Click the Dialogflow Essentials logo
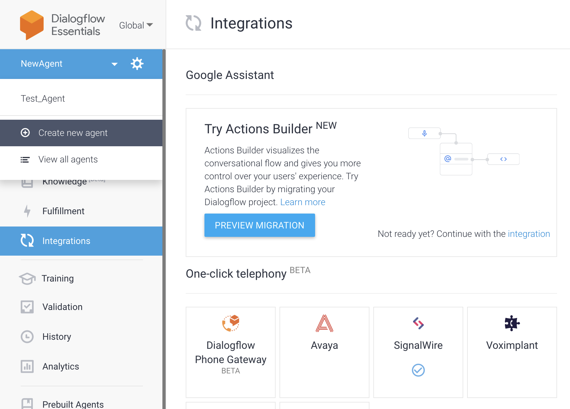570x409 pixels. 31,25
